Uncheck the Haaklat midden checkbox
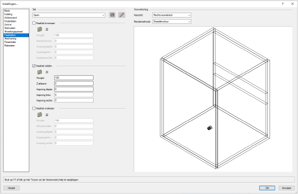This screenshot has height=194, width=298. click(34, 66)
